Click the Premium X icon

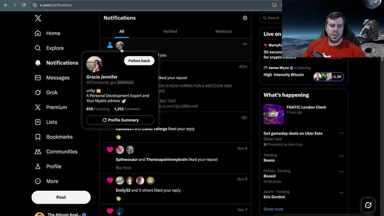tap(38, 107)
